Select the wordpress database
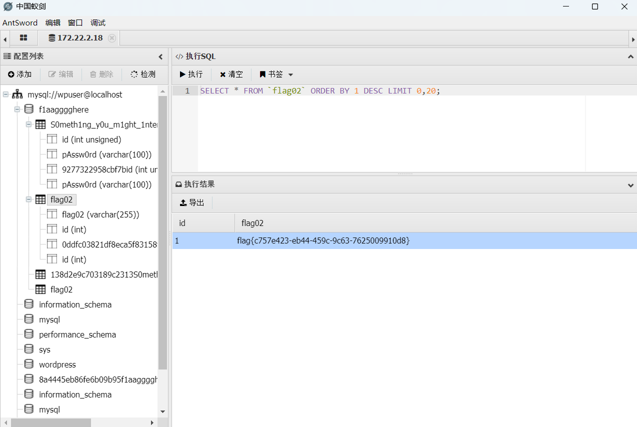 tap(57, 364)
